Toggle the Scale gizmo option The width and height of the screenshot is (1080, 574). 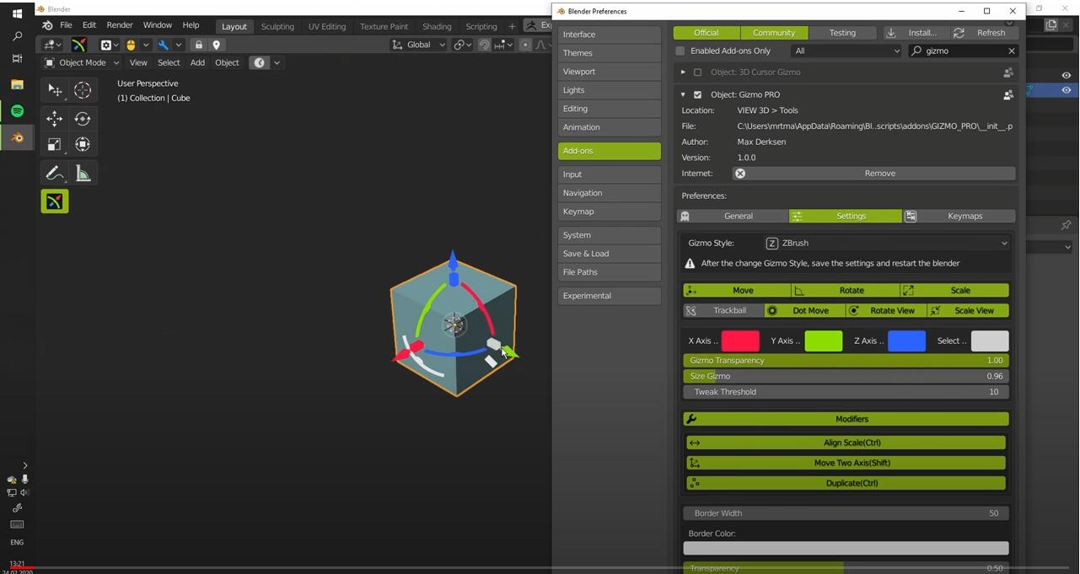(x=954, y=290)
